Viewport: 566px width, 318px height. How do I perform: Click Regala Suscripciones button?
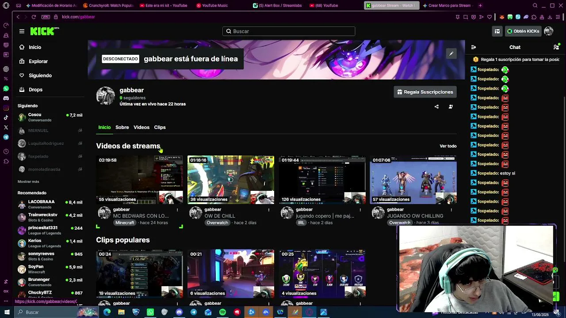tap(425, 92)
